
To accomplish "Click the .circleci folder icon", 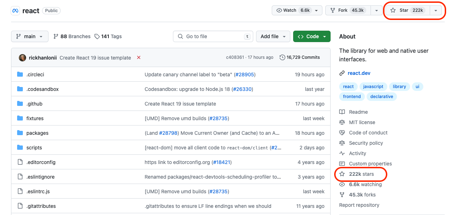I will pyautogui.click(x=20, y=75).
